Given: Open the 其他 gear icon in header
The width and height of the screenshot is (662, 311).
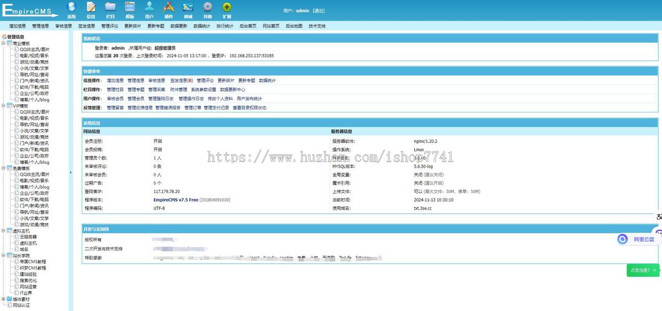Looking at the screenshot, I should 207,7.
